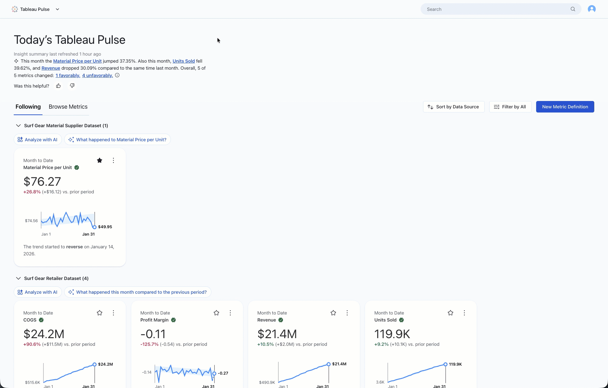This screenshot has height=388, width=608.
Task: Focus the Search input field
Action: click(495, 9)
